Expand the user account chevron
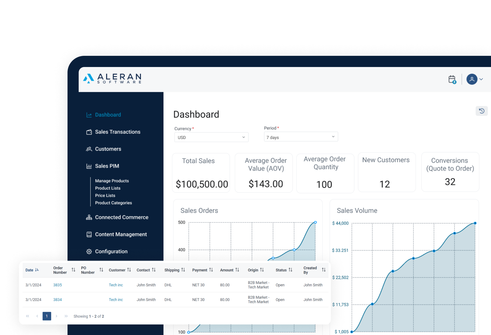The width and height of the screenshot is (491, 335). [x=481, y=79]
